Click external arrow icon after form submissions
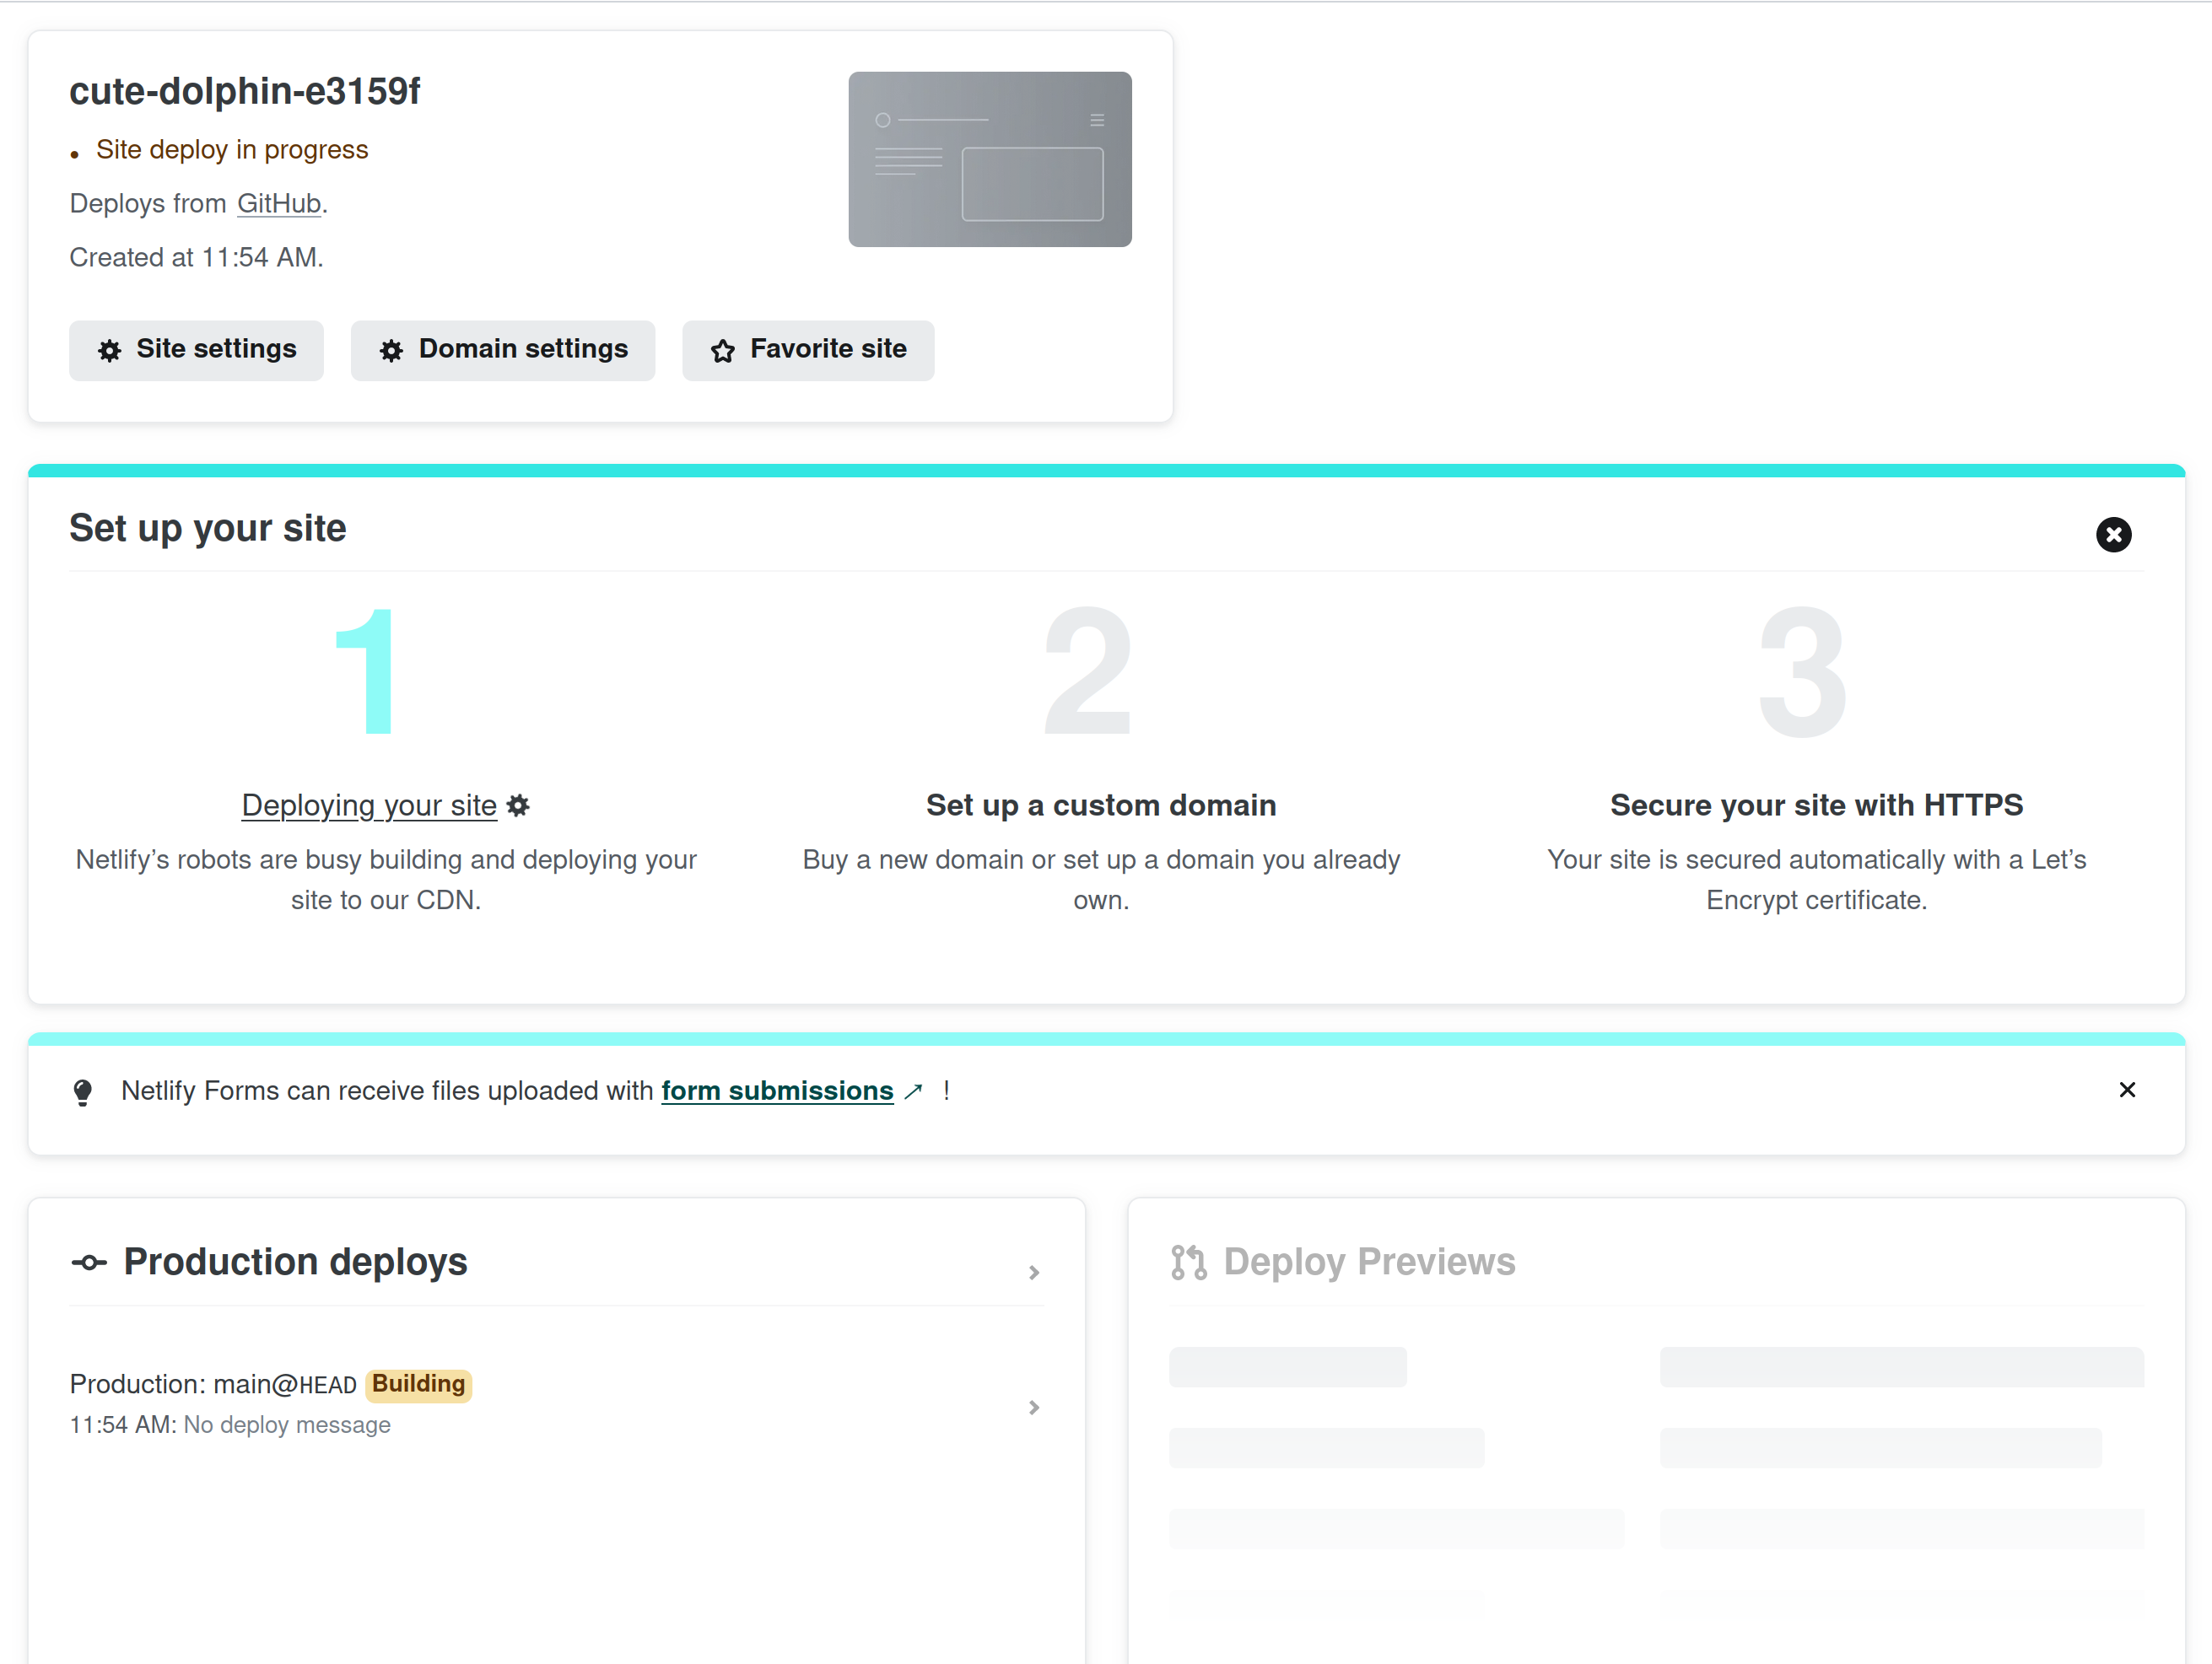Screen dimensions: 2212x1664 [913, 1092]
